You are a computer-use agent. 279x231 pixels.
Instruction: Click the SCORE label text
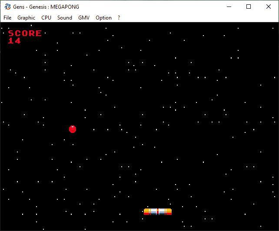click(x=25, y=33)
